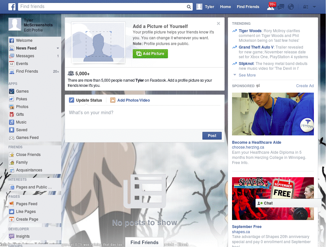This screenshot has width=330, height=247.
Task: Open Find Friends in top navigation bar
Action: click(x=248, y=7)
